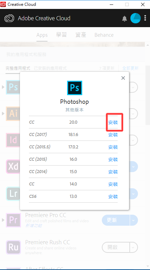Install Photoshop CC (2017) version 18.1.6
The width and height of the screenshot is (150, 270).
[x=113, y=135]
